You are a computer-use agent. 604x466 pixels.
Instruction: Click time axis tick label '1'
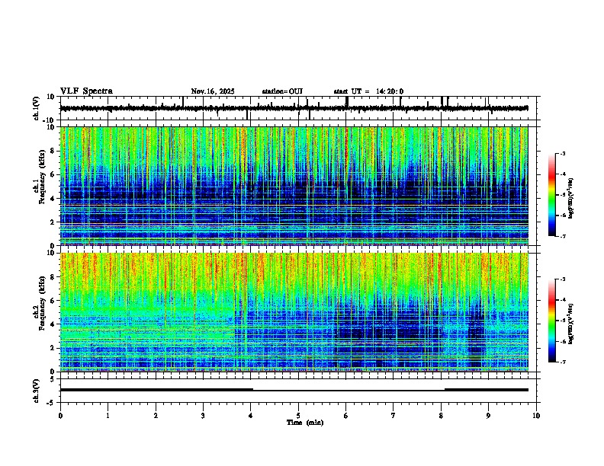point(108,416)
